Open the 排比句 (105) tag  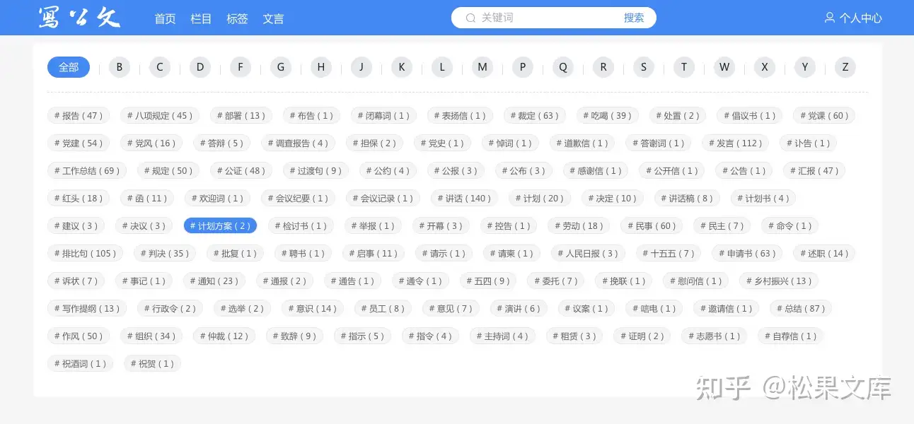pos(85,254)
